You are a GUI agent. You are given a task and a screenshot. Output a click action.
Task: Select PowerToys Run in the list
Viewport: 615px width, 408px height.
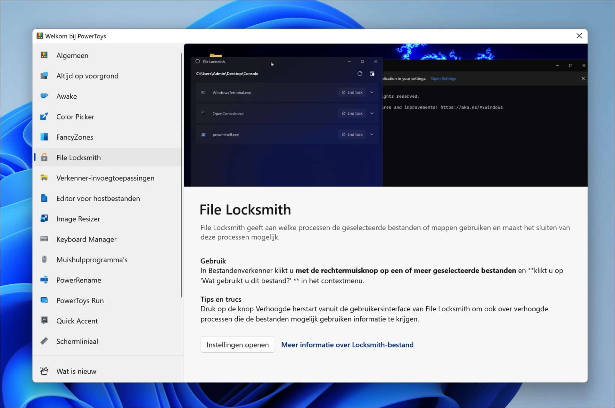click(108, 300)
